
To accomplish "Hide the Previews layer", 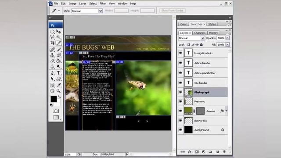I will coord(180,101).
